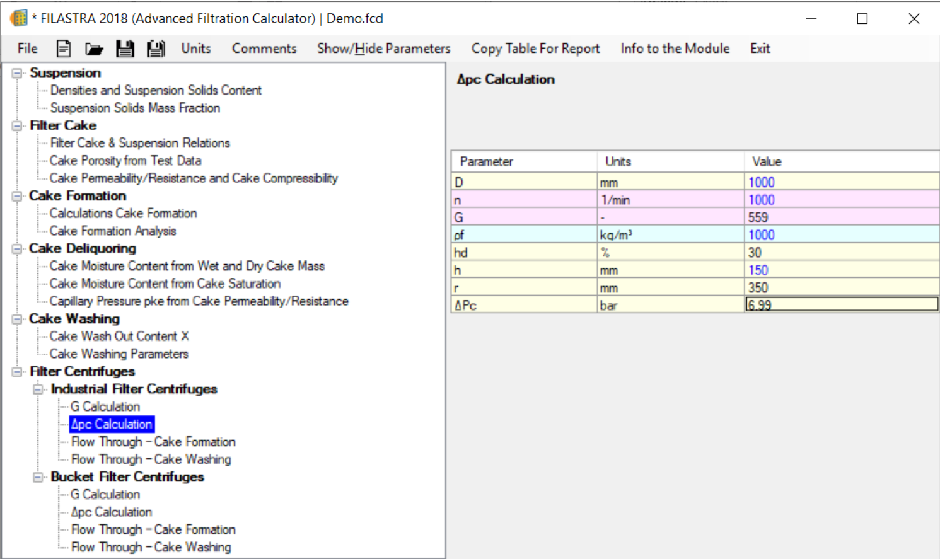Select G Calculation under Industrial Filter Centrifuges
The width and height of the screenshot is (940, 559).
105,407
